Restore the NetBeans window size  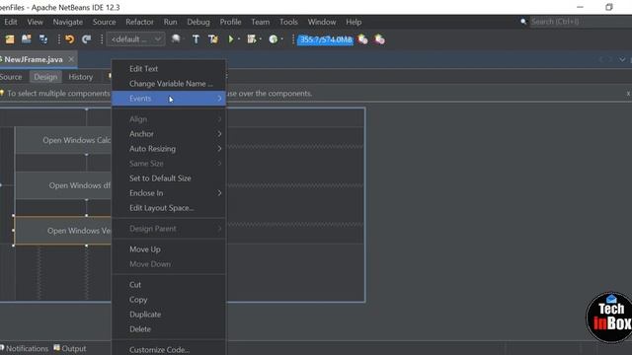[609, 7]
